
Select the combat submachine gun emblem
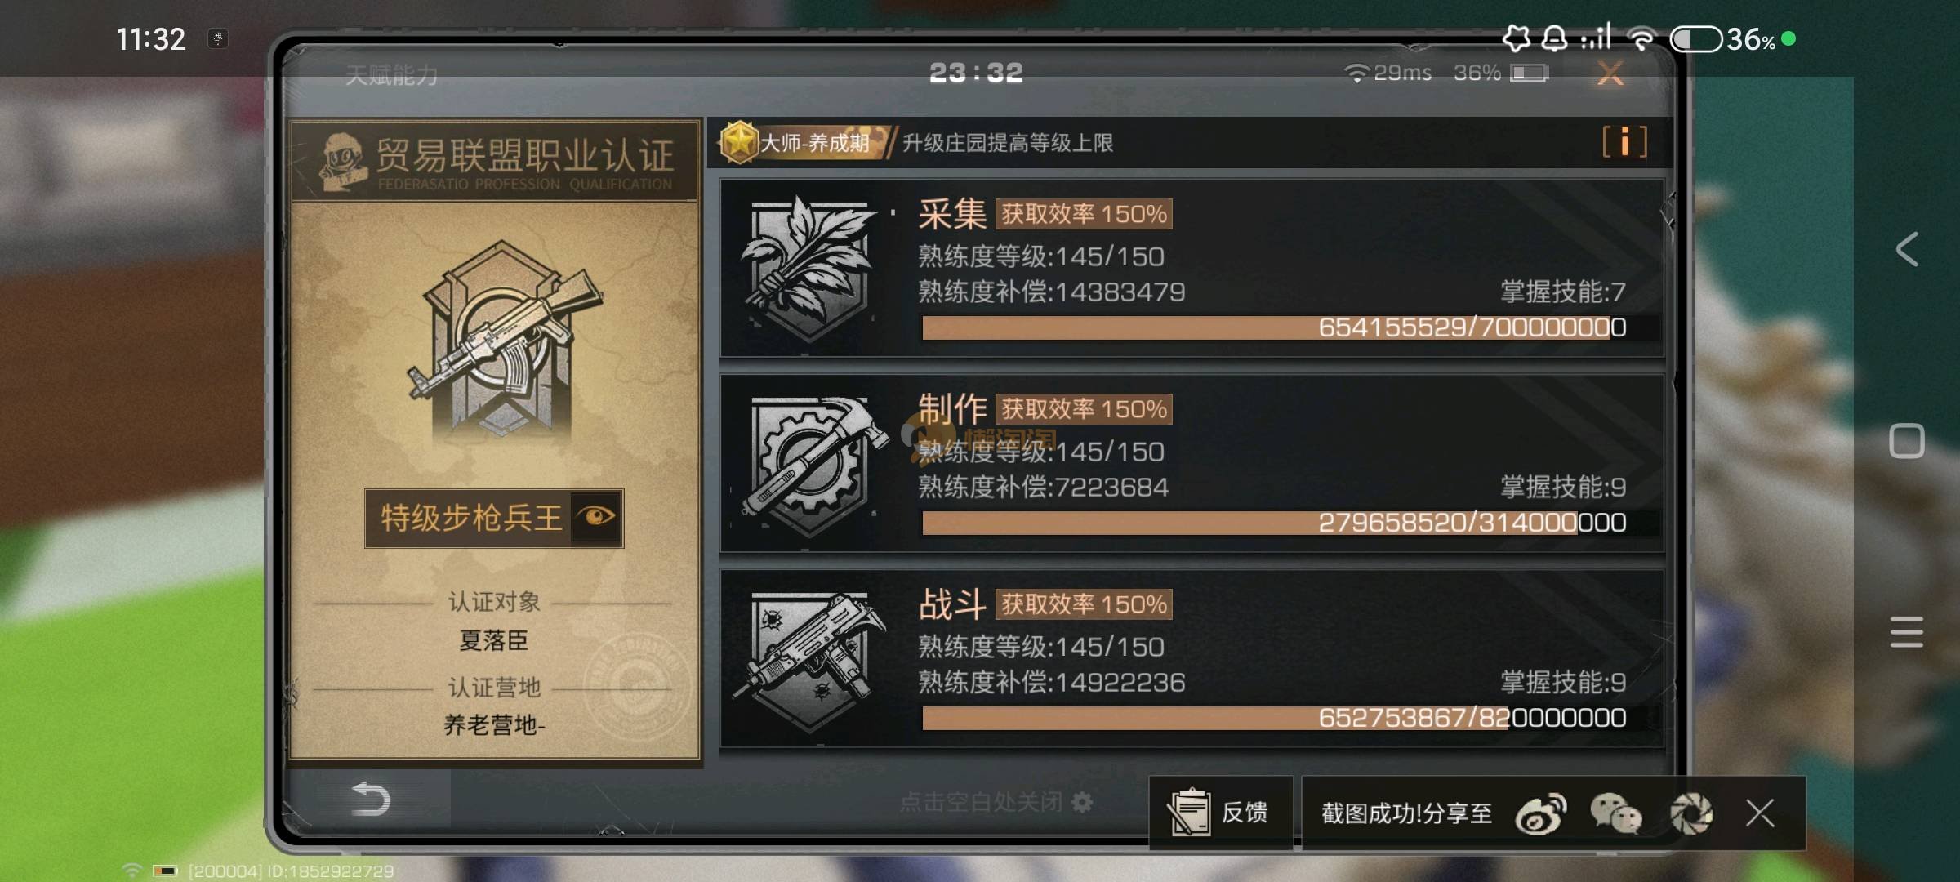[x=812, y=660]
